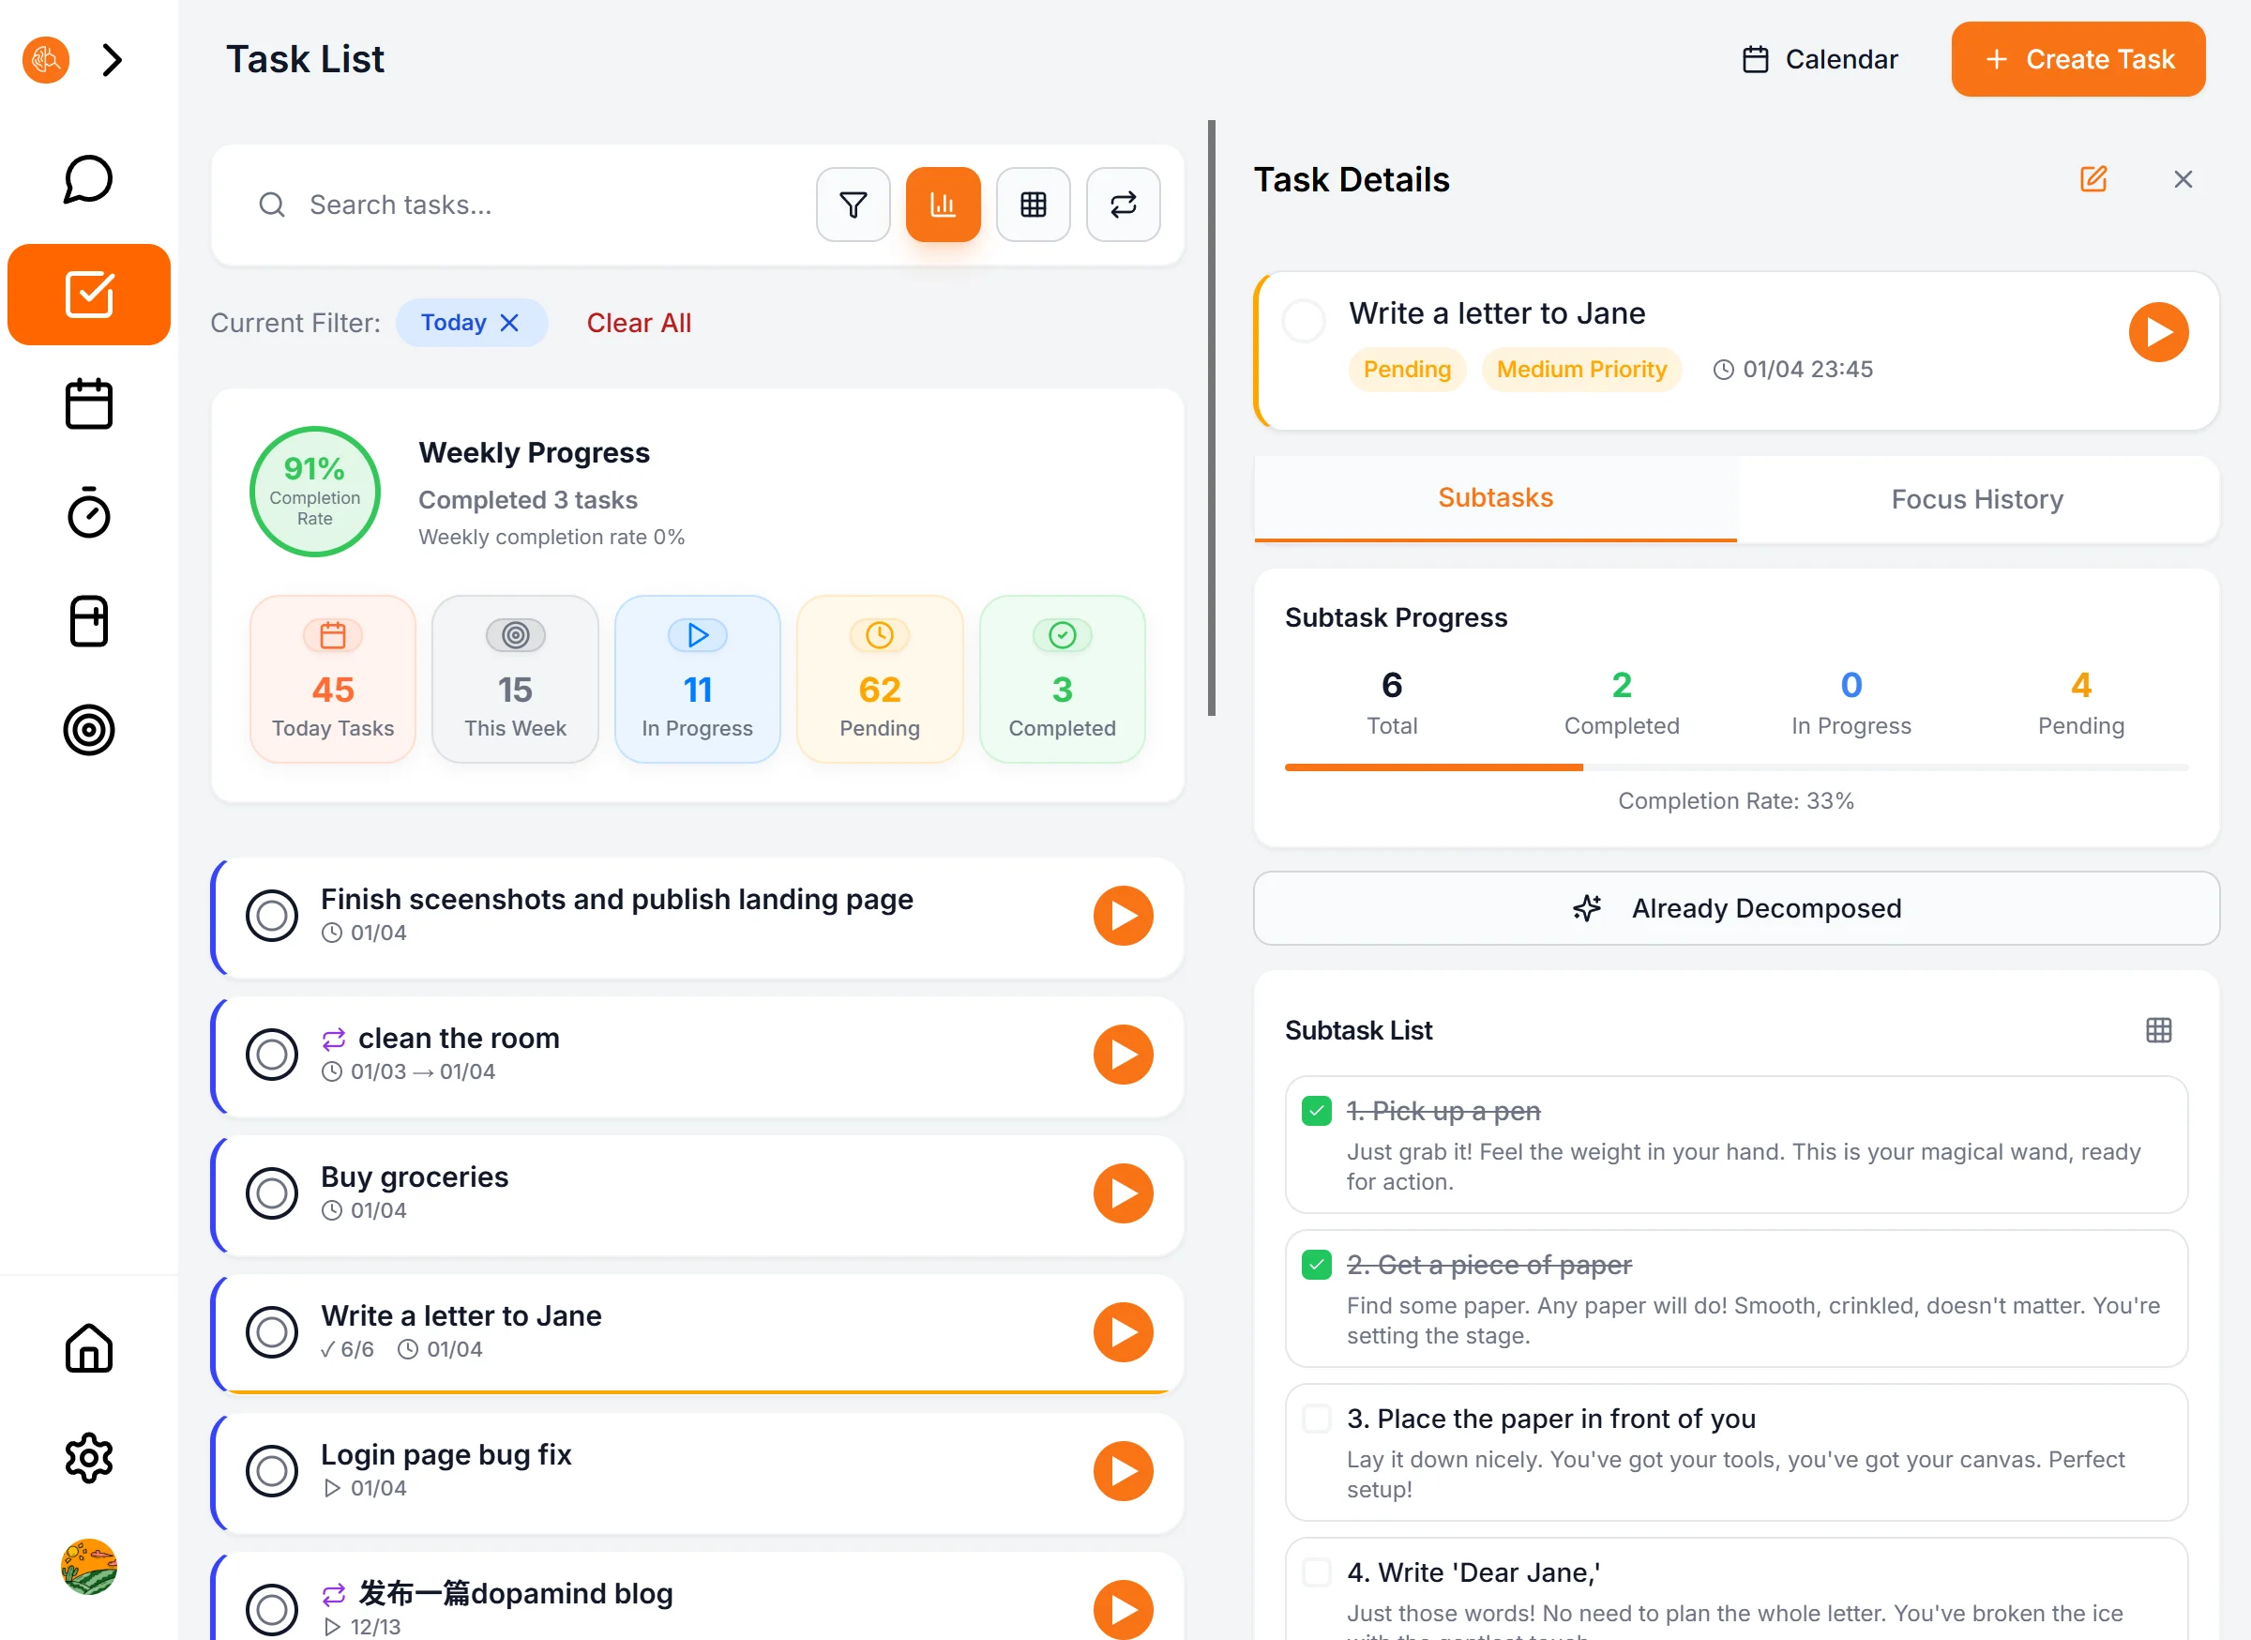The image size is (2251, 1640).
Task: Click the edit pencil icon in Task Details
Action: point(2094,180)
